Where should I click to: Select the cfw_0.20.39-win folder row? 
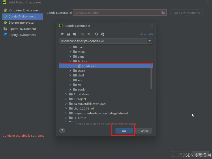[x=106, y=109]
